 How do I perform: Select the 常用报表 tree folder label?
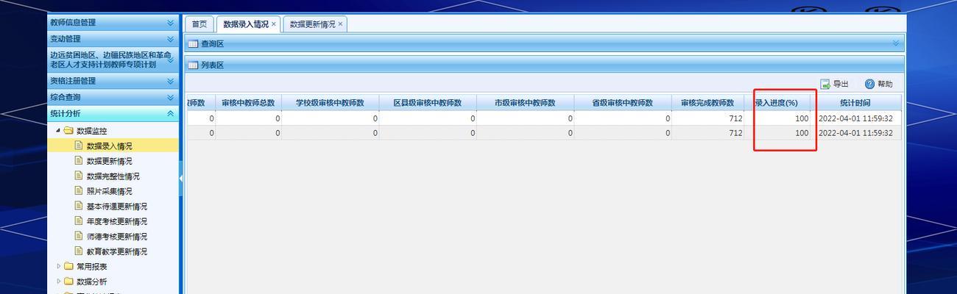click(x=92, y=267)
